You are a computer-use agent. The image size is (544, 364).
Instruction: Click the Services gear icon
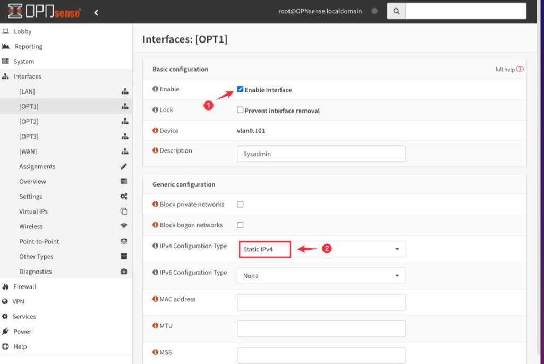(5, 317)
